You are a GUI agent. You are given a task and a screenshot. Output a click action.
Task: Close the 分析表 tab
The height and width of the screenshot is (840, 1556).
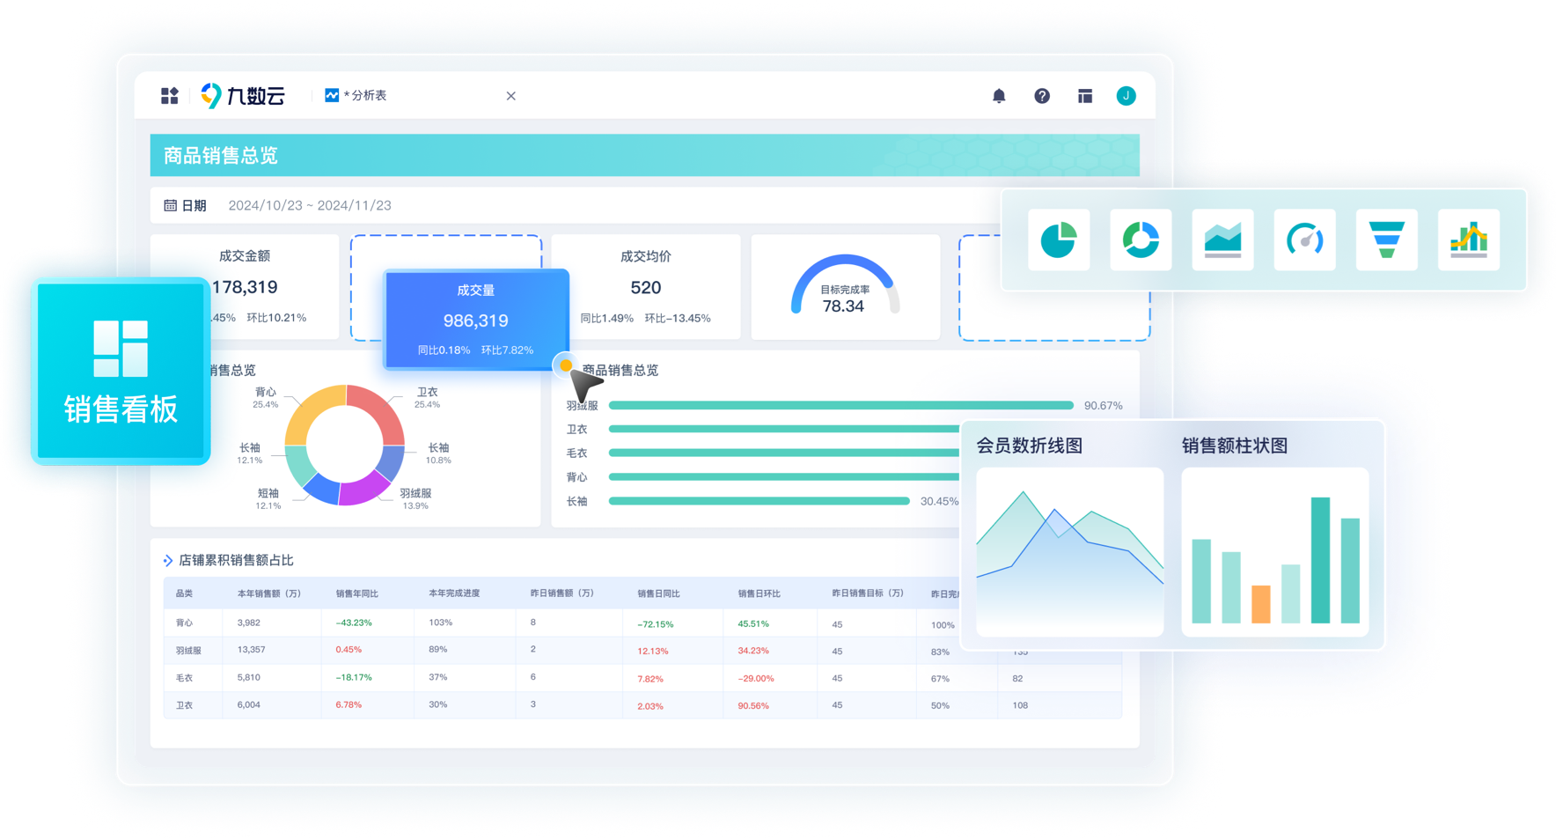pyautogui.click(x=511, y=96)
